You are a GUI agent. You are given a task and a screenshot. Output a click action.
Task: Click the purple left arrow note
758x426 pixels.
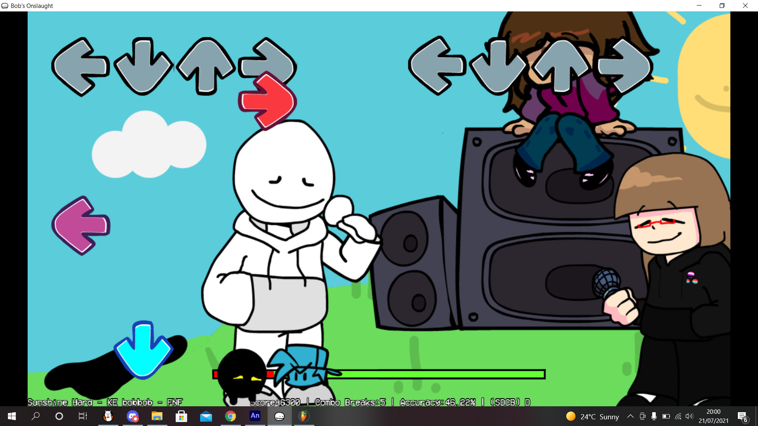tap(81, 225)
